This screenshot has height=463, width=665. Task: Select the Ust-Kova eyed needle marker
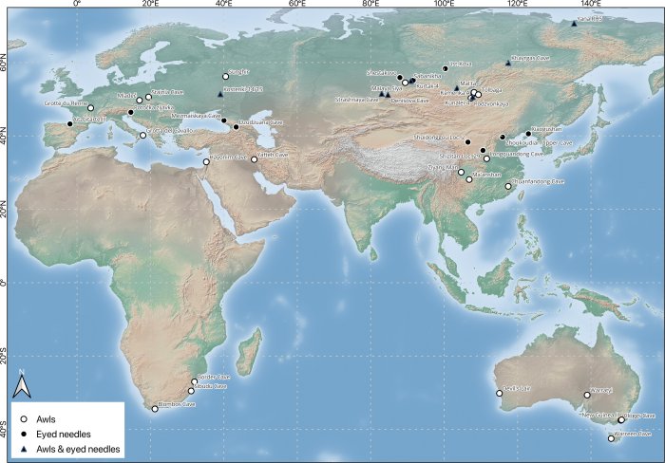point(445,68)
